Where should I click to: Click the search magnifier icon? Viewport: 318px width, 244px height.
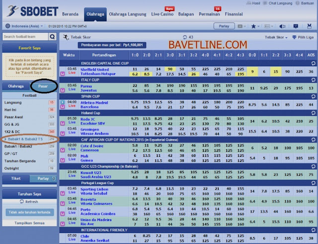coord(52,37)
